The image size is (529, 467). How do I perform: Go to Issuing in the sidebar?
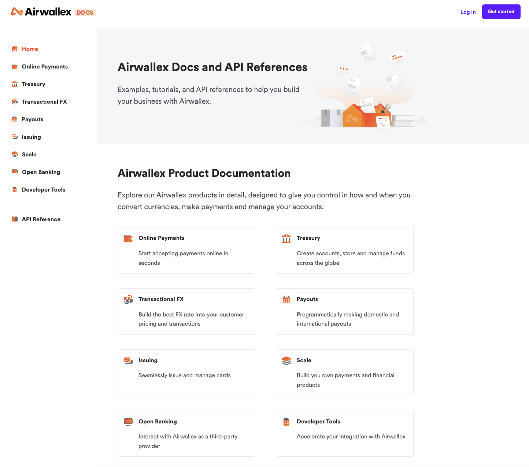point(31,137)
